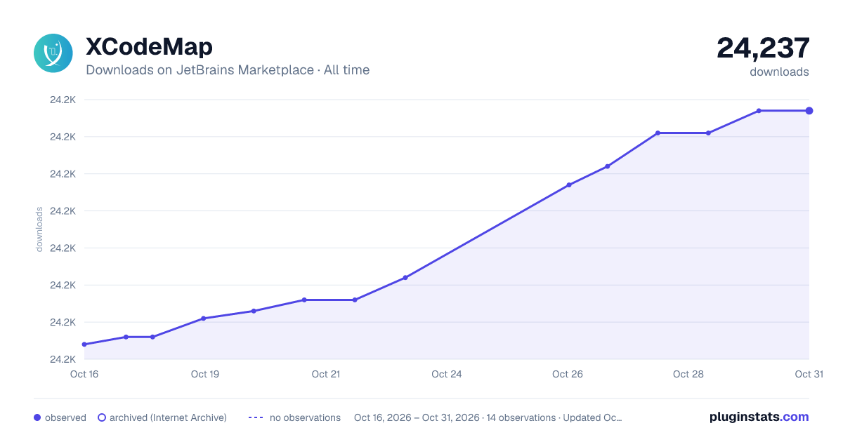Image resolution: width=843 pixels, height=442 pixels.
Task: Click the Oct 26 x-axis label
Action: point(568,374)
